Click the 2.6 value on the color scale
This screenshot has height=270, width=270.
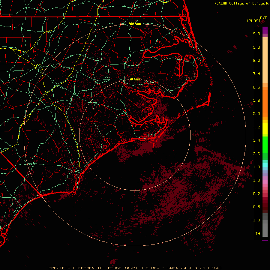click(256, 154)
